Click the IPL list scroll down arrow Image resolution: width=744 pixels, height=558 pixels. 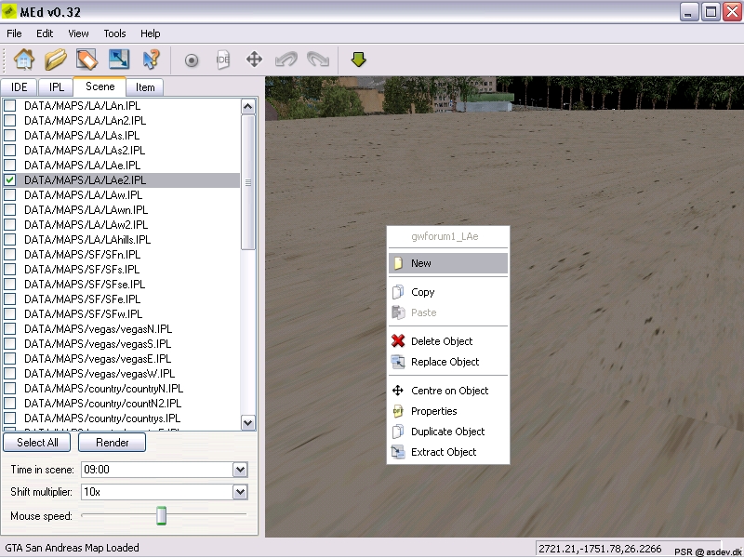pos(247,422)
